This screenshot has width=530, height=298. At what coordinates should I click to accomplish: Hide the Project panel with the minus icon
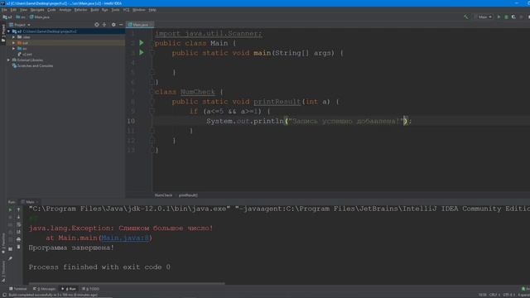tap(121, 25)
